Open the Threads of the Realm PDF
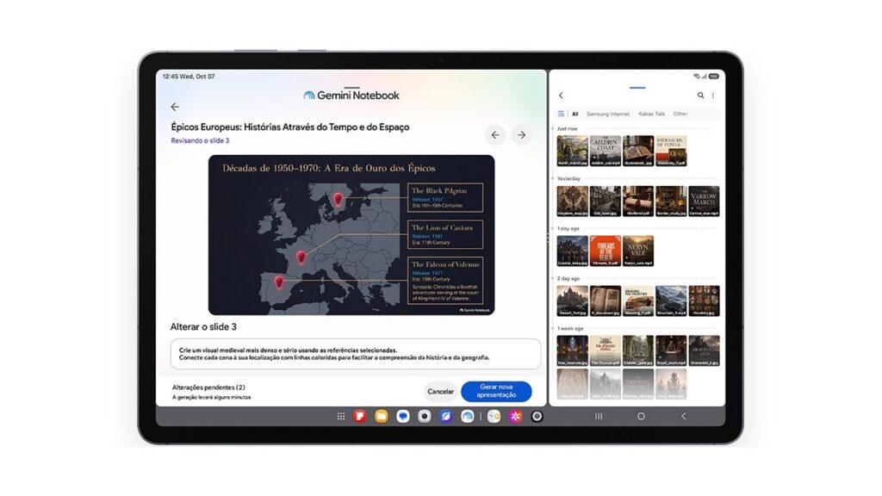882x496 pixels. pos(606,251)
